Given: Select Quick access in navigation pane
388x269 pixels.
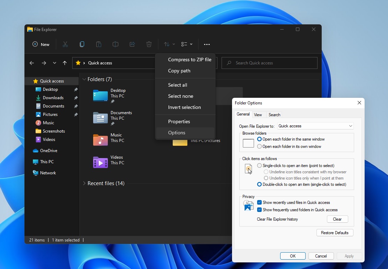Looking at the screenshot, I should click(x=52, y=81).
